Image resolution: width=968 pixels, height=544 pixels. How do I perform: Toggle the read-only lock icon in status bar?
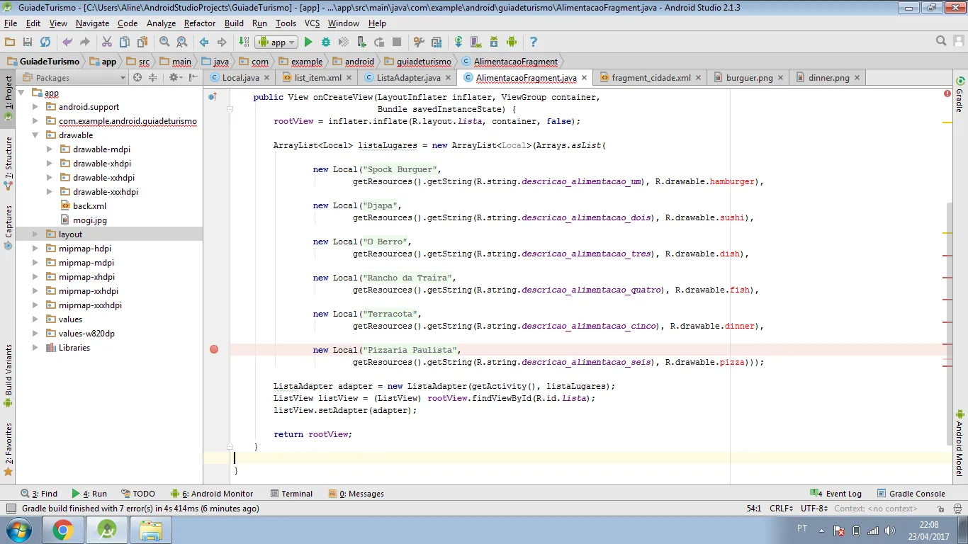[x=940, y=509]
